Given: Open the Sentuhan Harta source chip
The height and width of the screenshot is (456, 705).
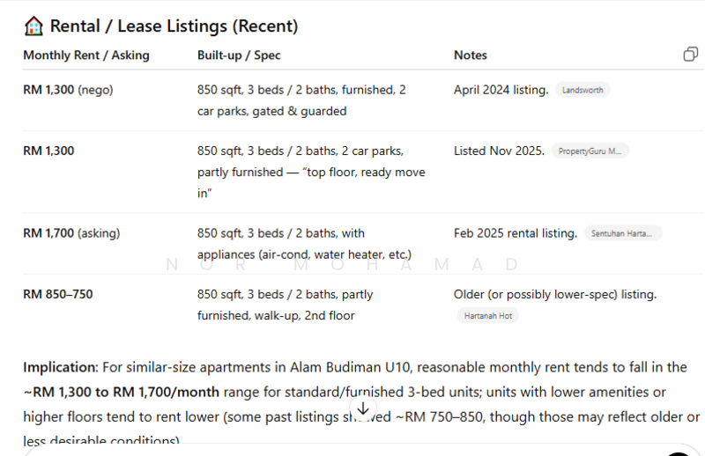Looking at the screenshot, I should [x=622, y=233].
